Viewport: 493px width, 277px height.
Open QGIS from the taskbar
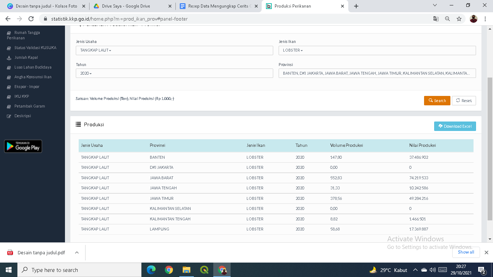coord(204,270)
